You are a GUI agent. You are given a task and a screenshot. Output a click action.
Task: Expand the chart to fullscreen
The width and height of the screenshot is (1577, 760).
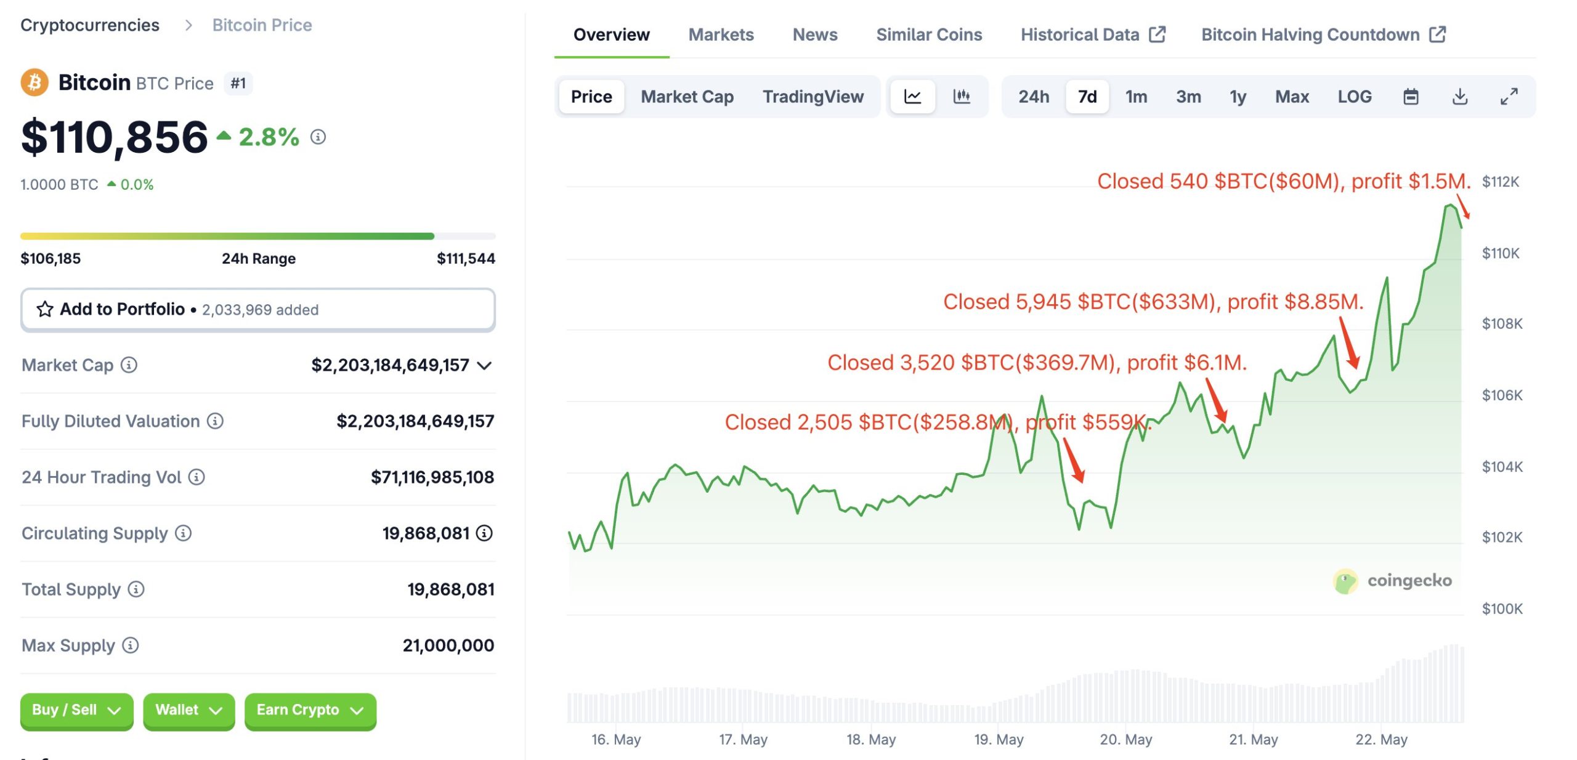tap(1509, 97)
